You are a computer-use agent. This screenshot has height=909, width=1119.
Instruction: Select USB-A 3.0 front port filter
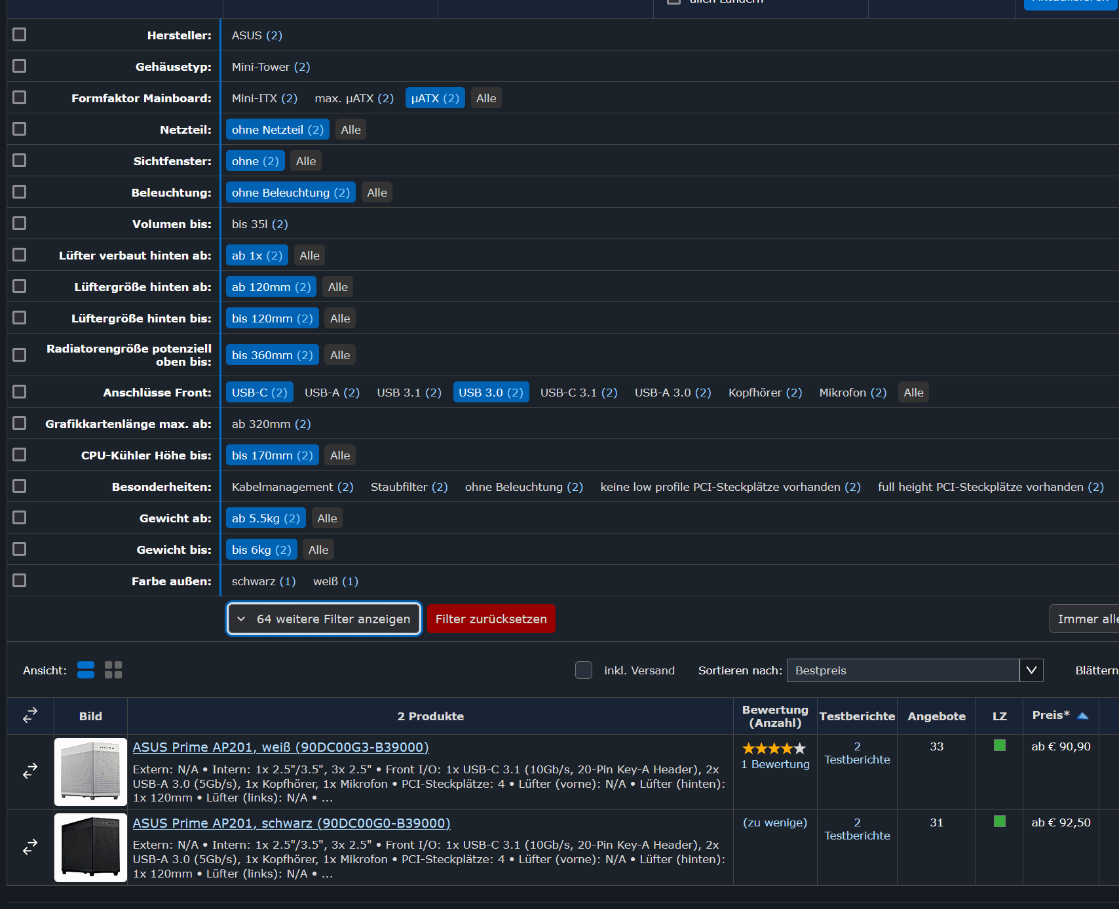pyautogui.click(x=673, y=393)
